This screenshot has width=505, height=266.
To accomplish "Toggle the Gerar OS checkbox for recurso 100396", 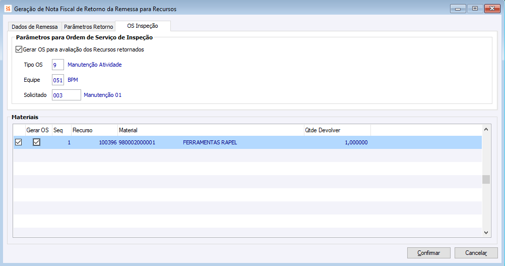I will tap(36, 142).
